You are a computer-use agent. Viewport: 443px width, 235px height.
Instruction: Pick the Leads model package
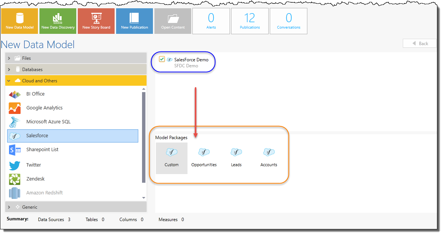tap(236, 158)
